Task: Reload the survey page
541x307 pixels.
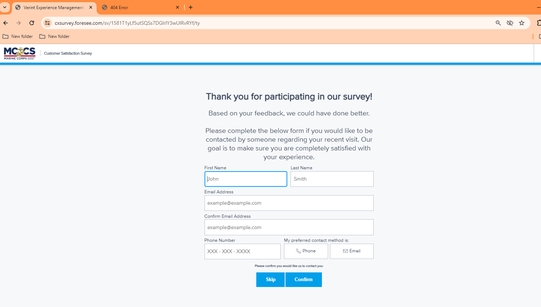Action: (x=32, y=23)
